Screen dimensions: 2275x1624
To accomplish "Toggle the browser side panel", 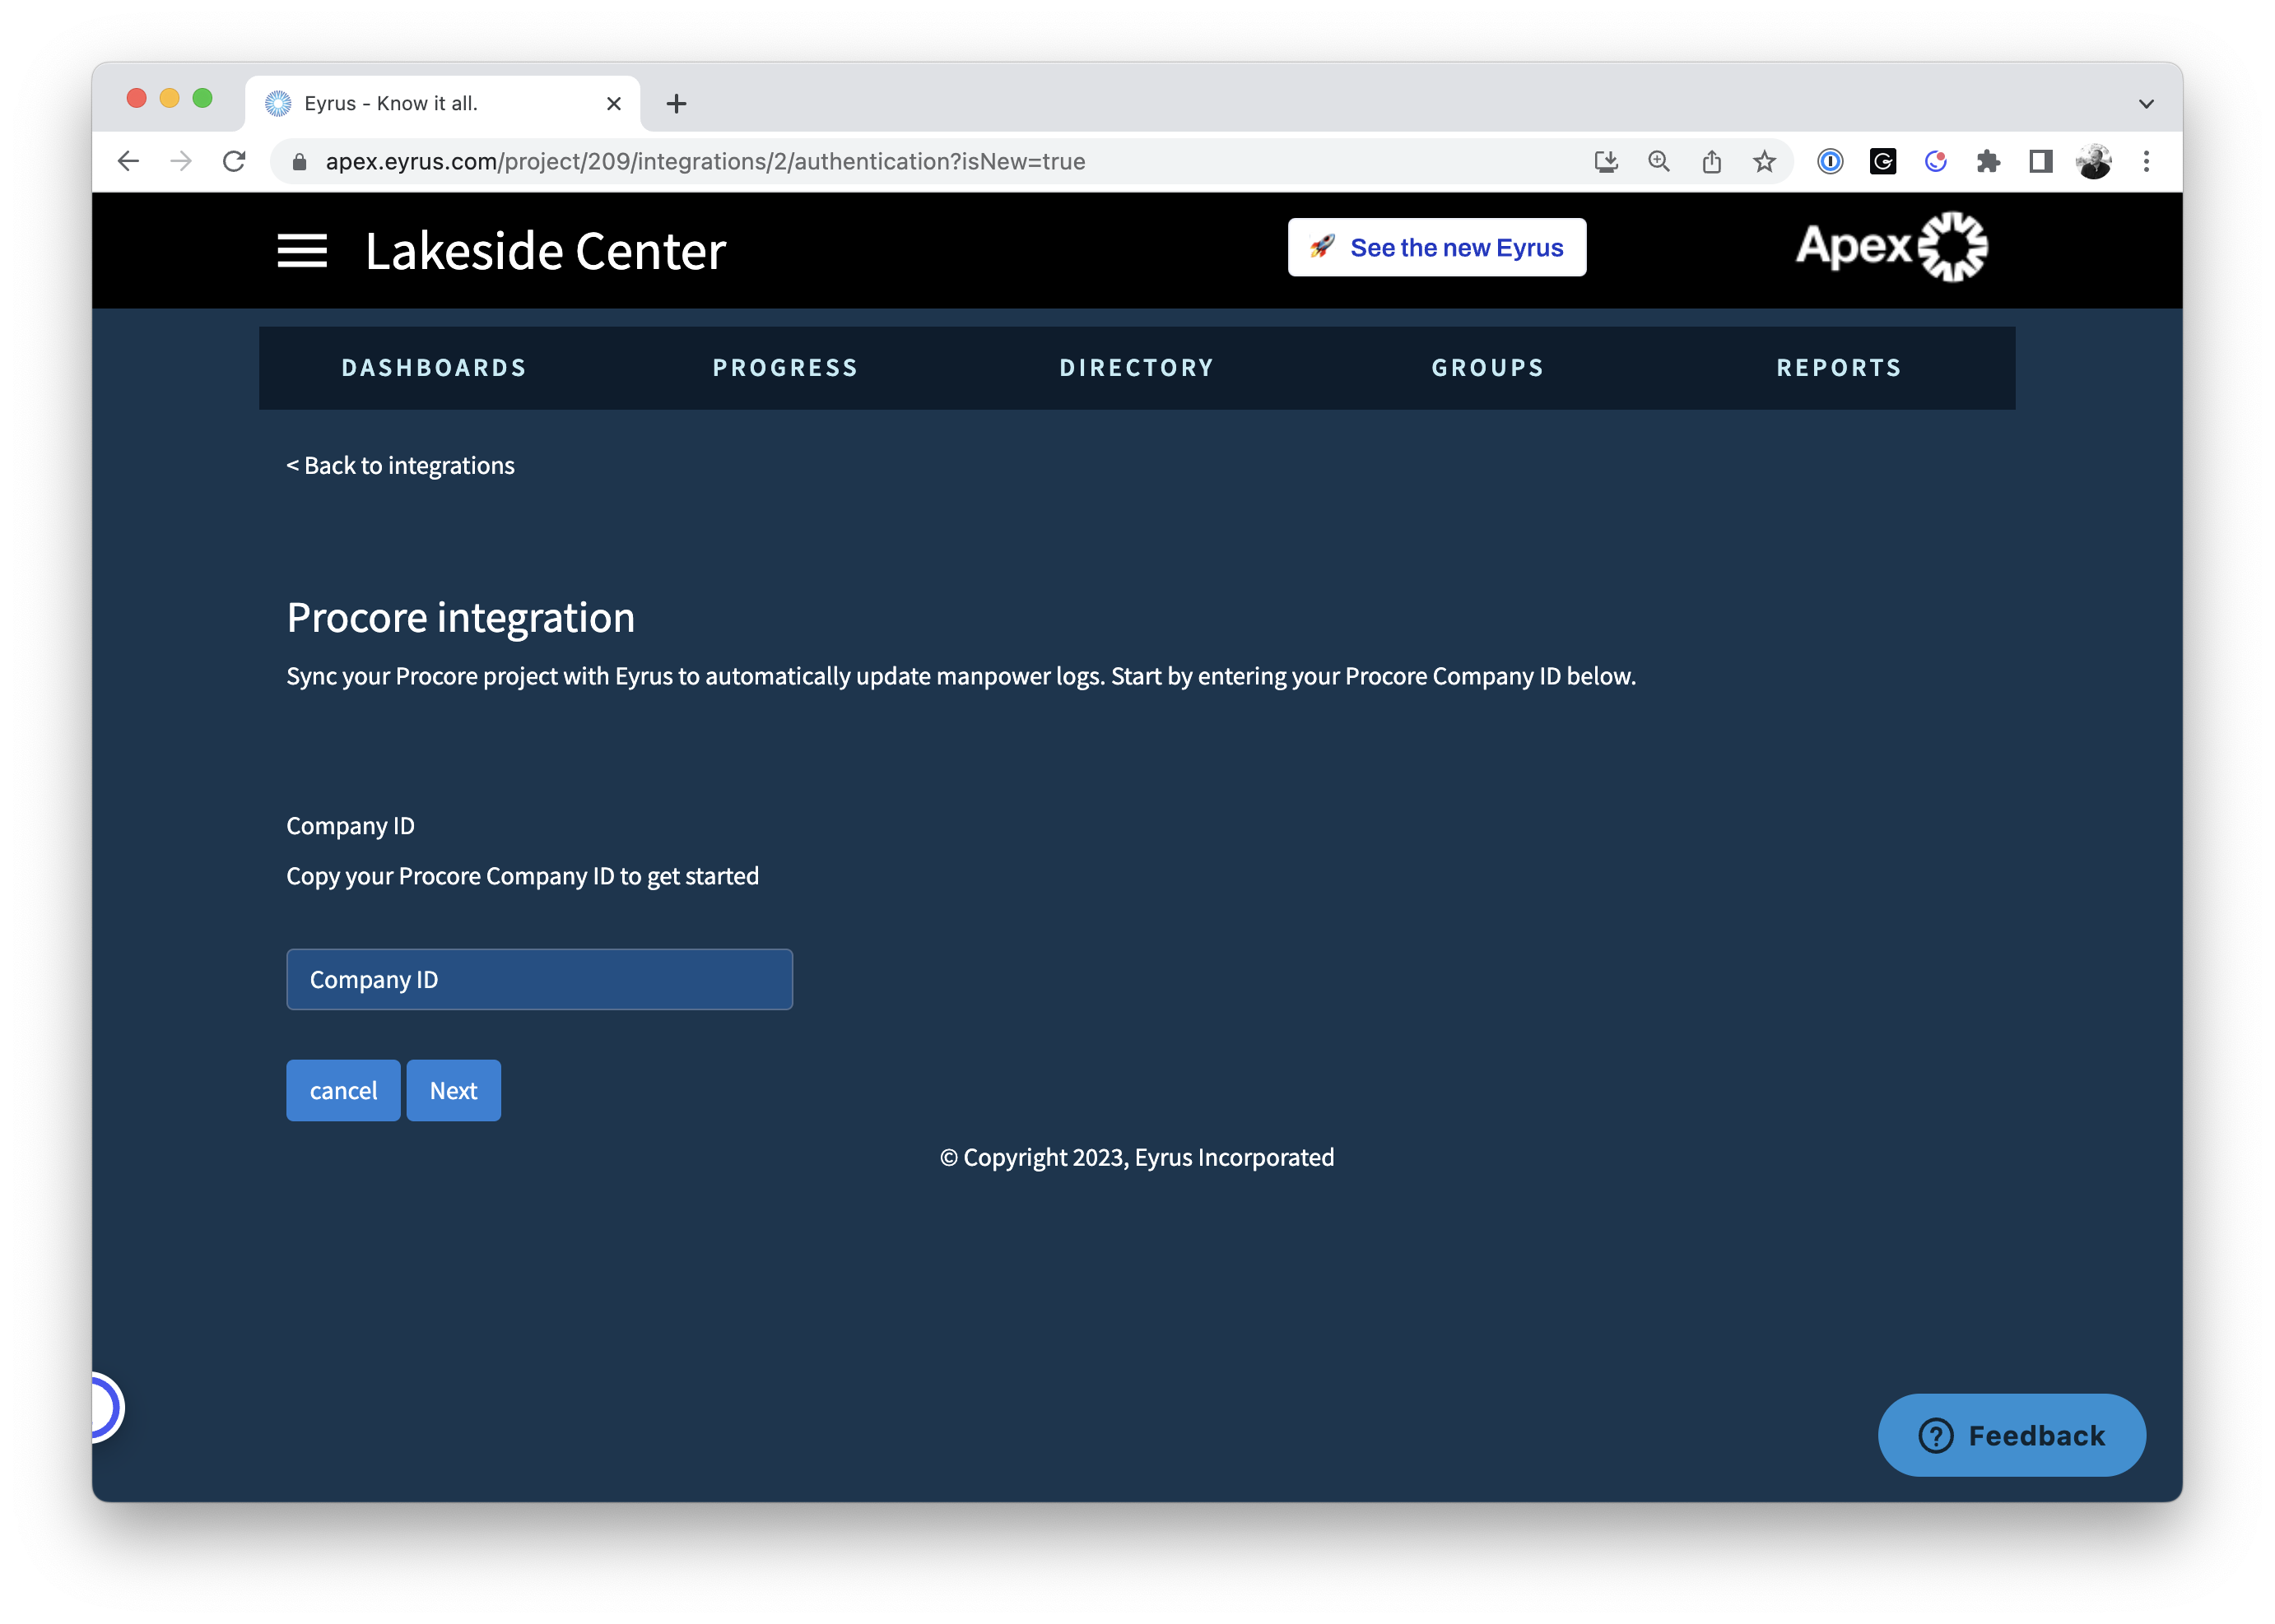I will [x=2041, y=161].
